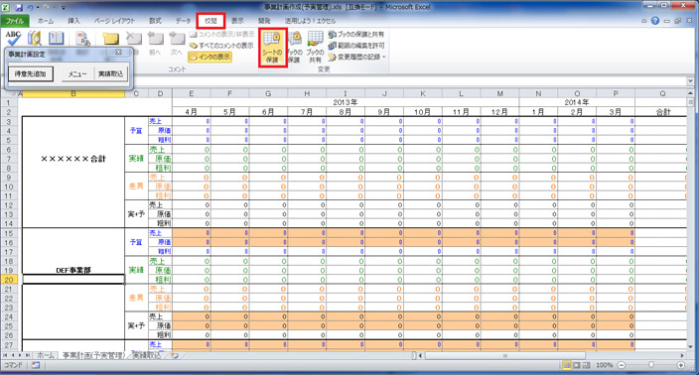
Task: Click the 実績取込 button in 事業計画設定
Action: pyautogui.click(x=110, y=74)
